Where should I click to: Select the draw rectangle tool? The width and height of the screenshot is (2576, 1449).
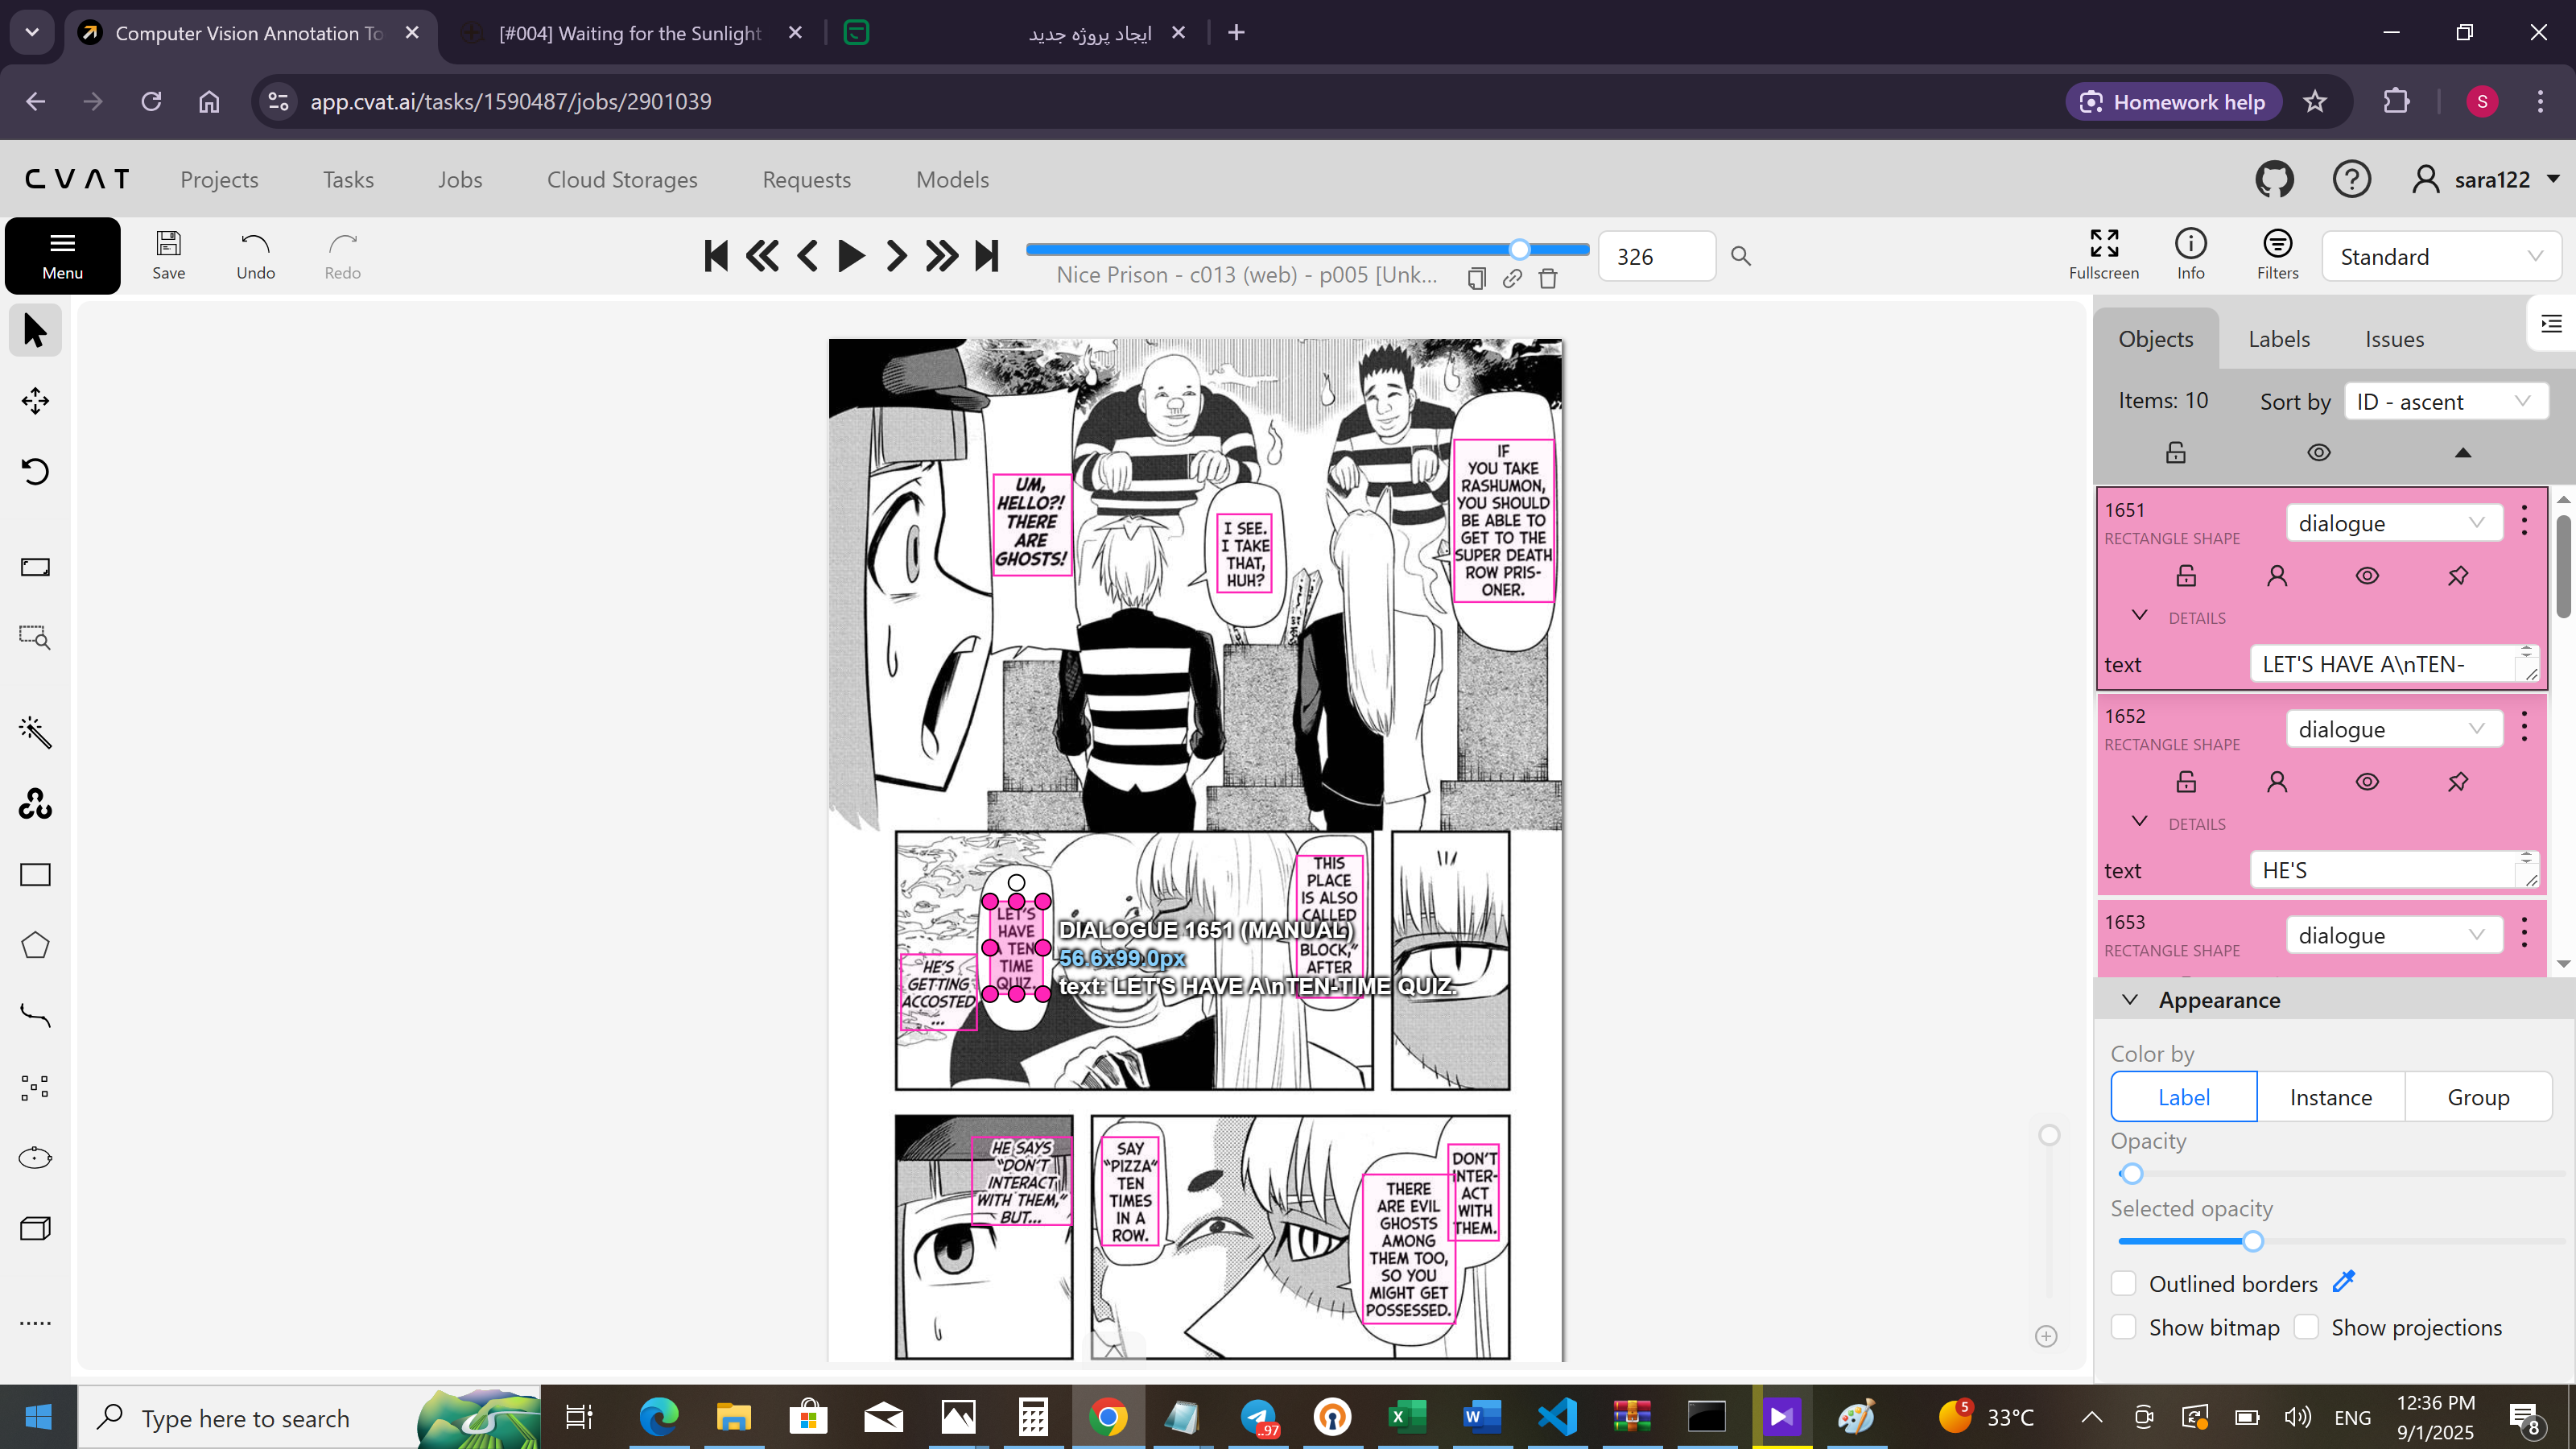coord(35,875)
